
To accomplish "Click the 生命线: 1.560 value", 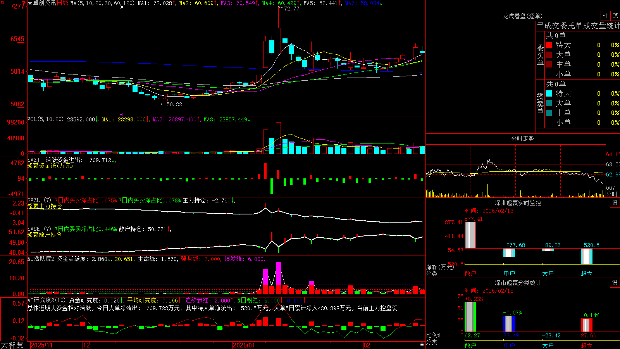I will click(158, 259).
